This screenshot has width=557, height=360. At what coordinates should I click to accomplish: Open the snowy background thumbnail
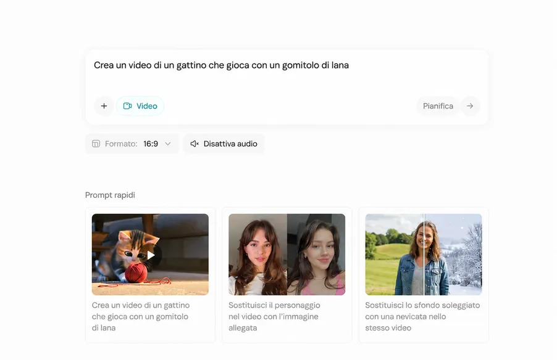tap(424, 255)
